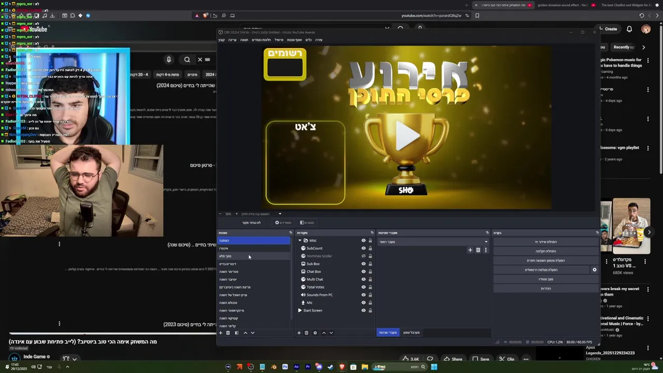Select the Sub Box source row
This screenshot has height=373, width=663.
335,264
